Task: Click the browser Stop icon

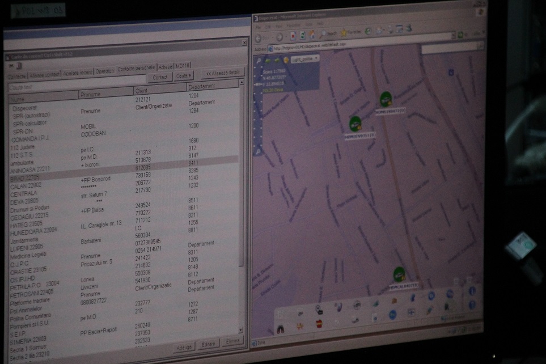Action: (293, 35)
